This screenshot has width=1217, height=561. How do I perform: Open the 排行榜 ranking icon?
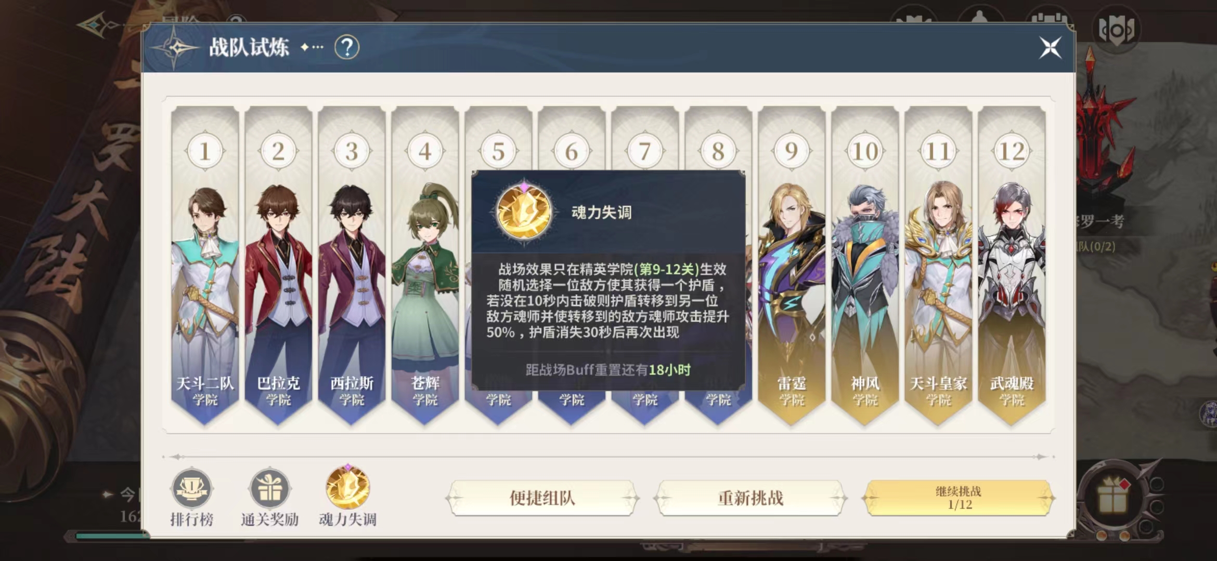191,489
